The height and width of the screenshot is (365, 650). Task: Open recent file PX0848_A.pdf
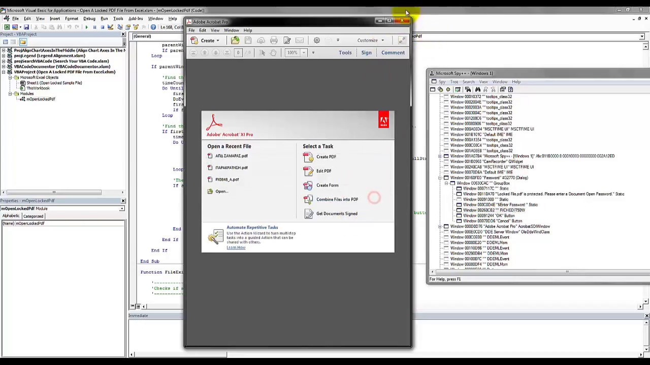tap(227, 179)
